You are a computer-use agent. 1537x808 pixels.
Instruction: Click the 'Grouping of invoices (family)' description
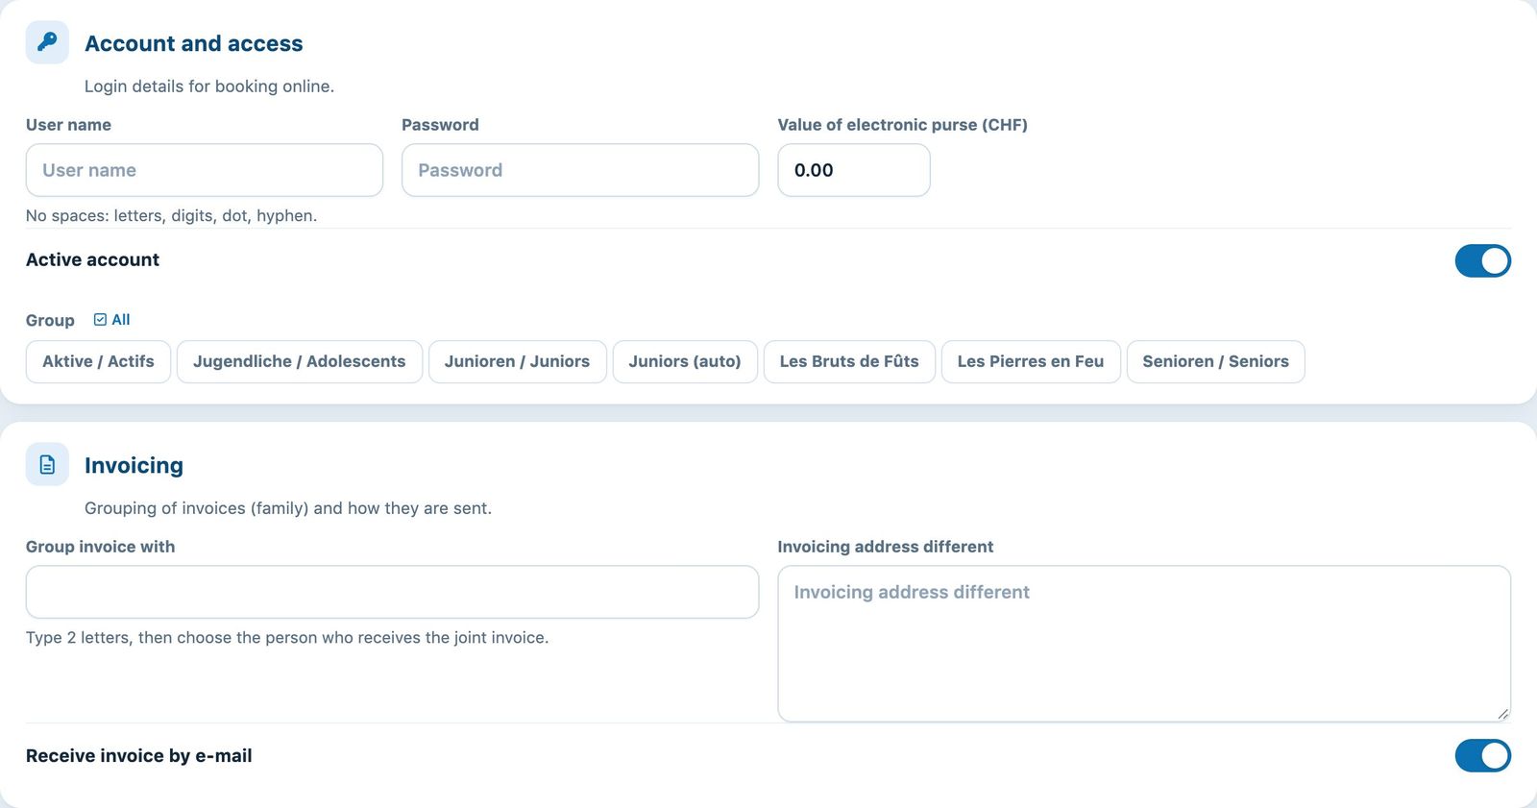(288, 508)
